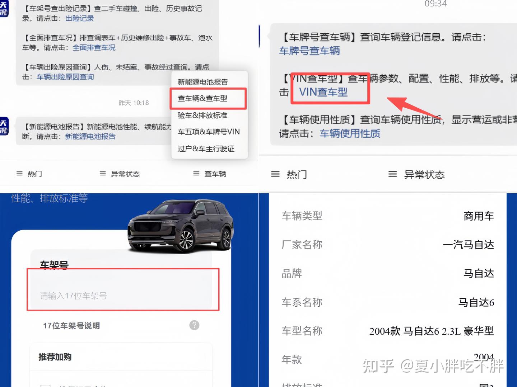Click the 车辆类型 row label
The image size is (517, 387).
click(x=302, y=216)
